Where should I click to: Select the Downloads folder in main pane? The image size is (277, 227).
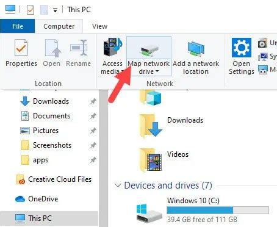(171, 126)
